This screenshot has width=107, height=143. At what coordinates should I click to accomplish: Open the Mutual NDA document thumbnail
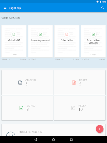point(14,41)
